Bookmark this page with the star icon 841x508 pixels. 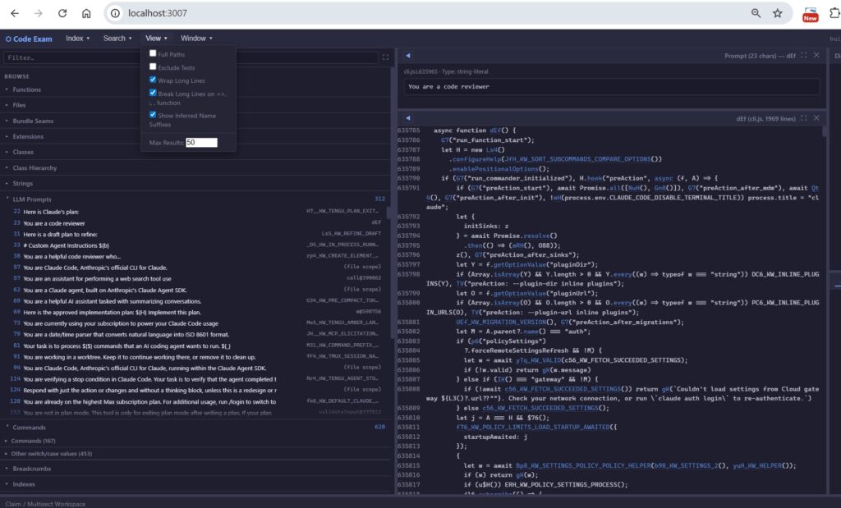[777, 13]
